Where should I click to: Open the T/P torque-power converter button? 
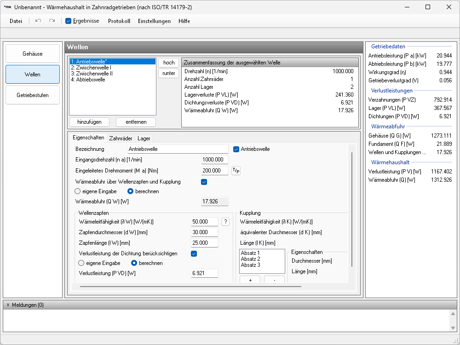[x=236, y=171]
